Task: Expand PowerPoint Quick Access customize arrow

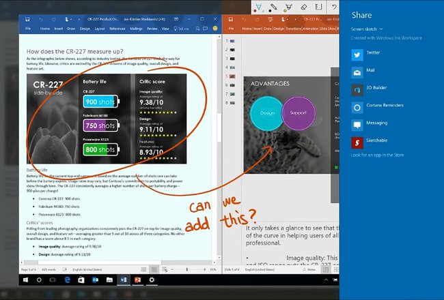Action: (295, 19)
